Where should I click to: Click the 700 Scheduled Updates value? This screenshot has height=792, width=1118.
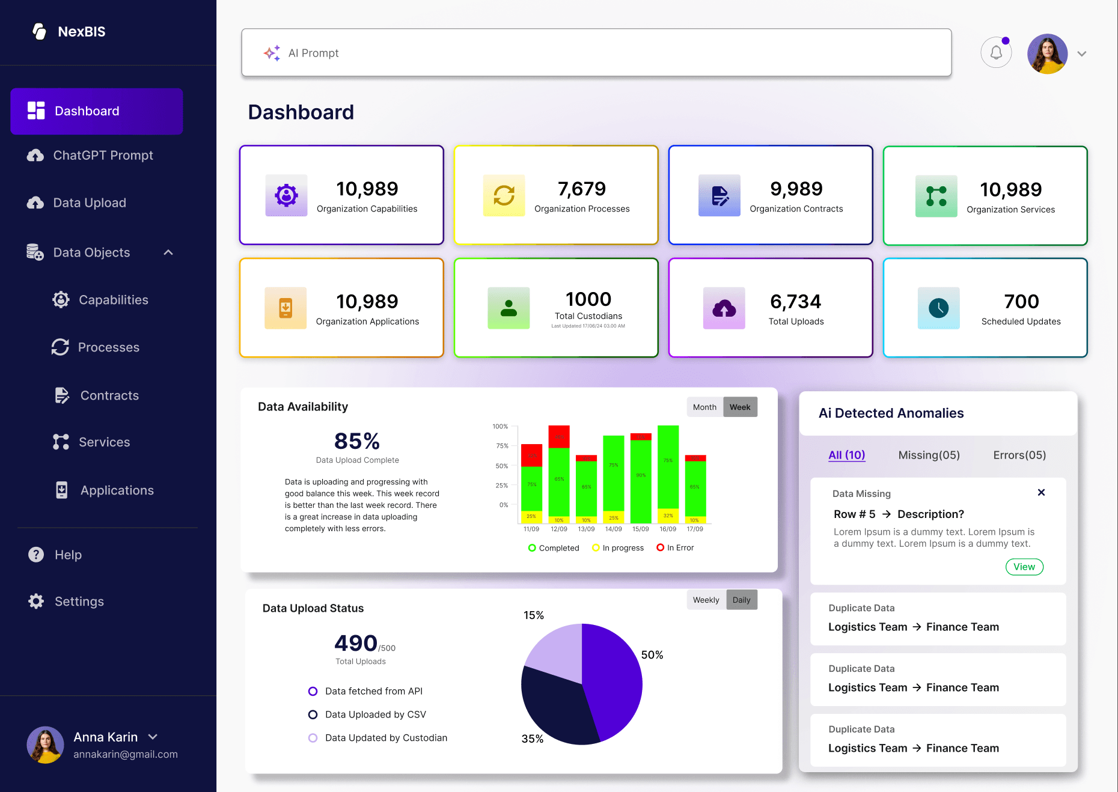pos(1021,301)
